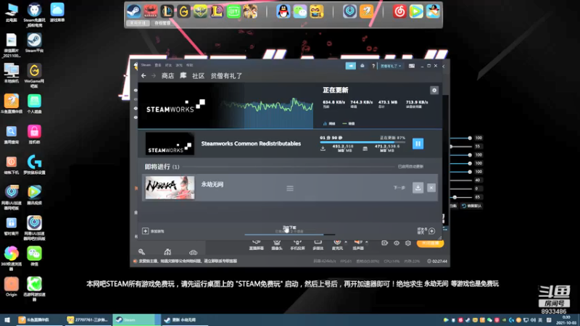Launch Steam from the top dock
Viewport: 580px width, 326px height.
click(x=133, y=11)
